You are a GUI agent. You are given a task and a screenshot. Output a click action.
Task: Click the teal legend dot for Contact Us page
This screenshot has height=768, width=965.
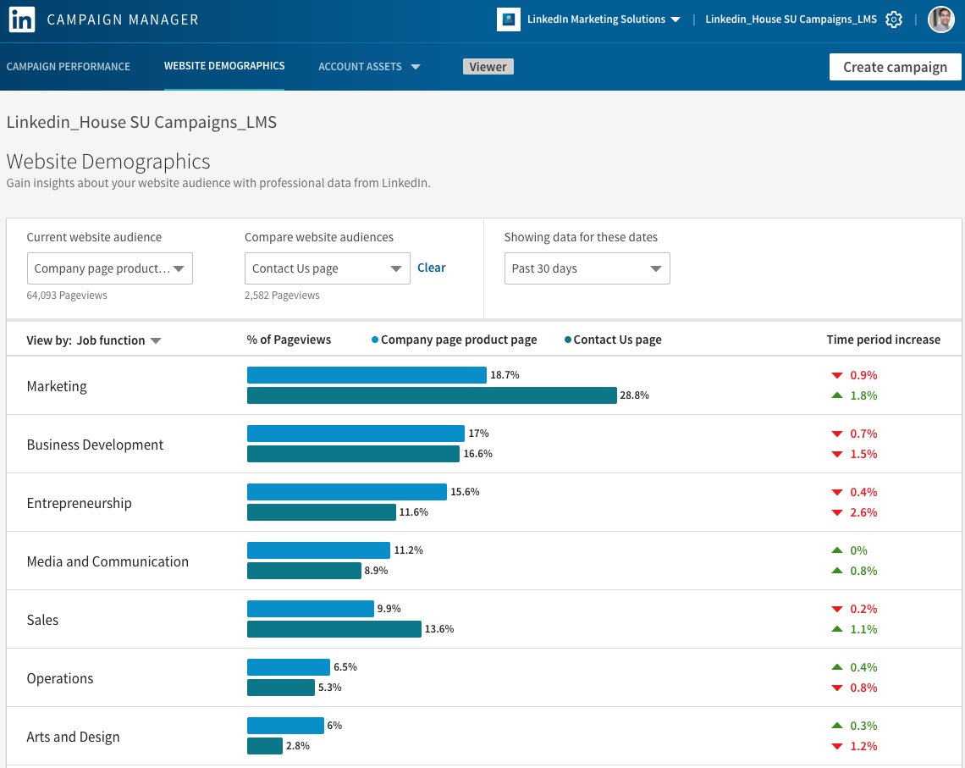click(x=566, y=339)
